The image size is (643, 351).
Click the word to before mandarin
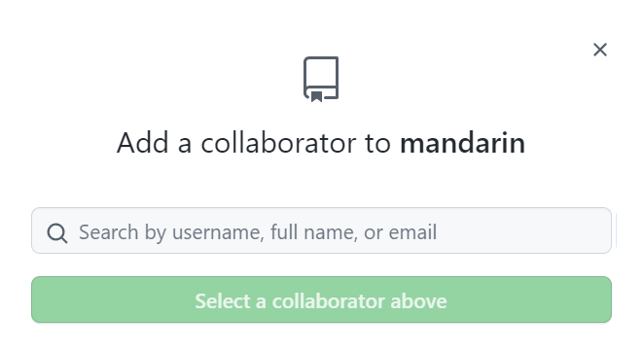pos(377,143)
